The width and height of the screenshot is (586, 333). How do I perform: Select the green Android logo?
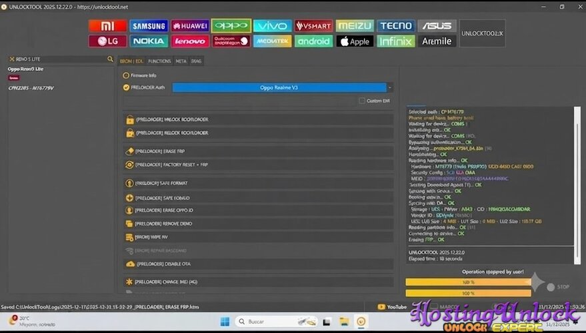click(313, 41)
